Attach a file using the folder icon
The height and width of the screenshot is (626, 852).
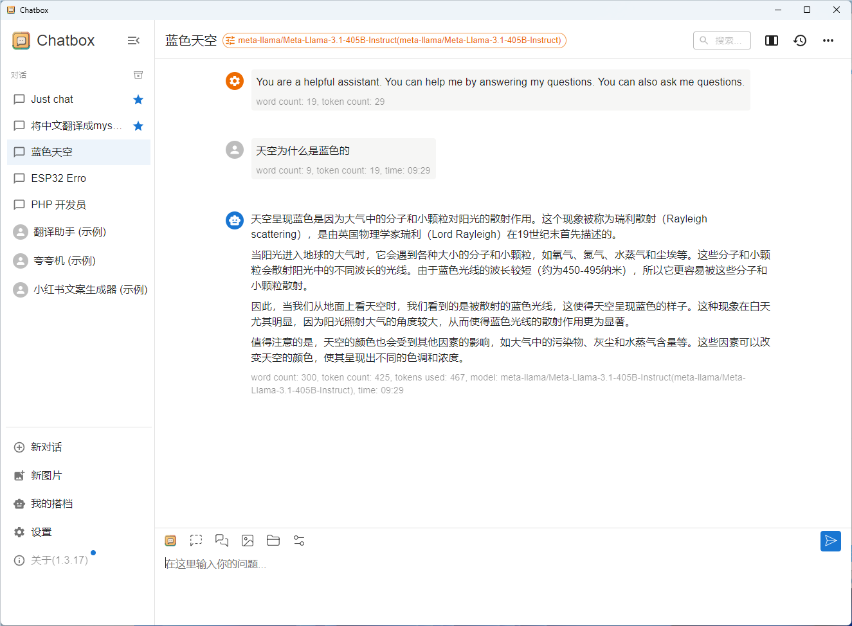(x=273, y=541)
